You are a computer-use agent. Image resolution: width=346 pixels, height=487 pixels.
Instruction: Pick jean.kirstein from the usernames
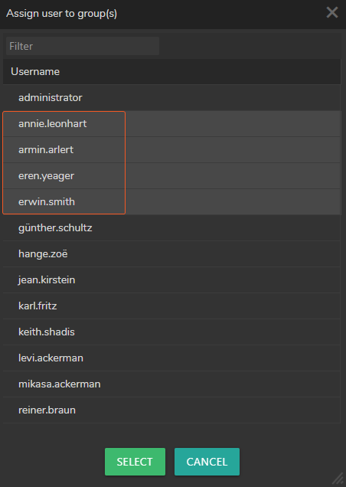171,279
